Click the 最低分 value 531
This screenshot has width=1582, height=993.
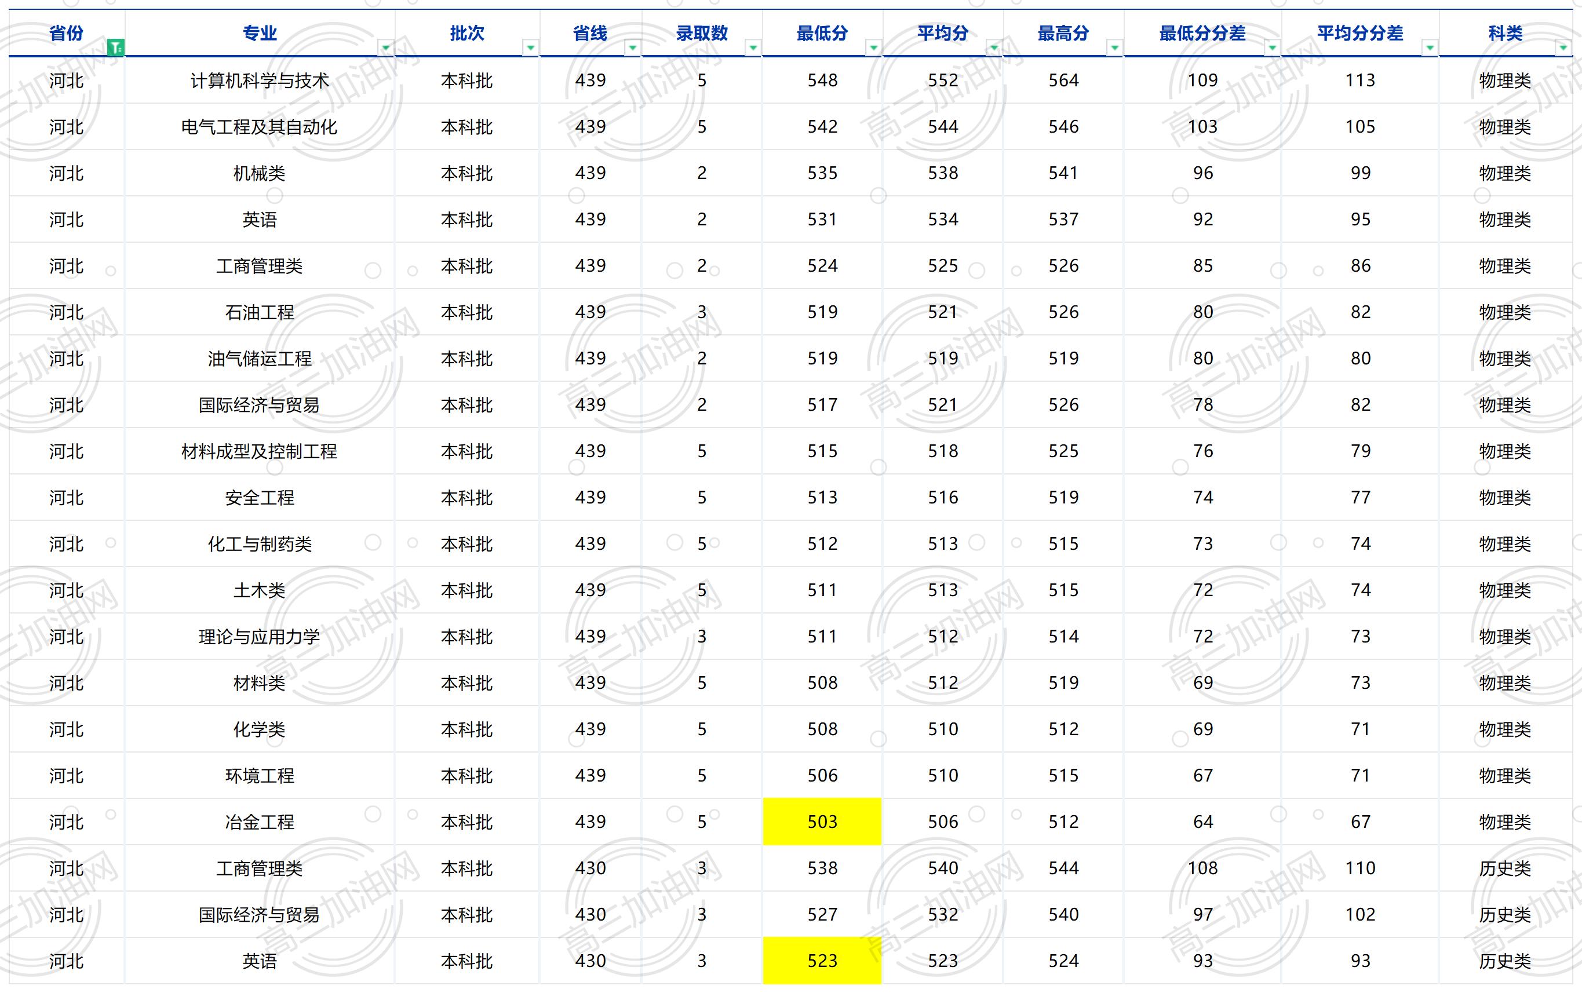click(822, 220)
